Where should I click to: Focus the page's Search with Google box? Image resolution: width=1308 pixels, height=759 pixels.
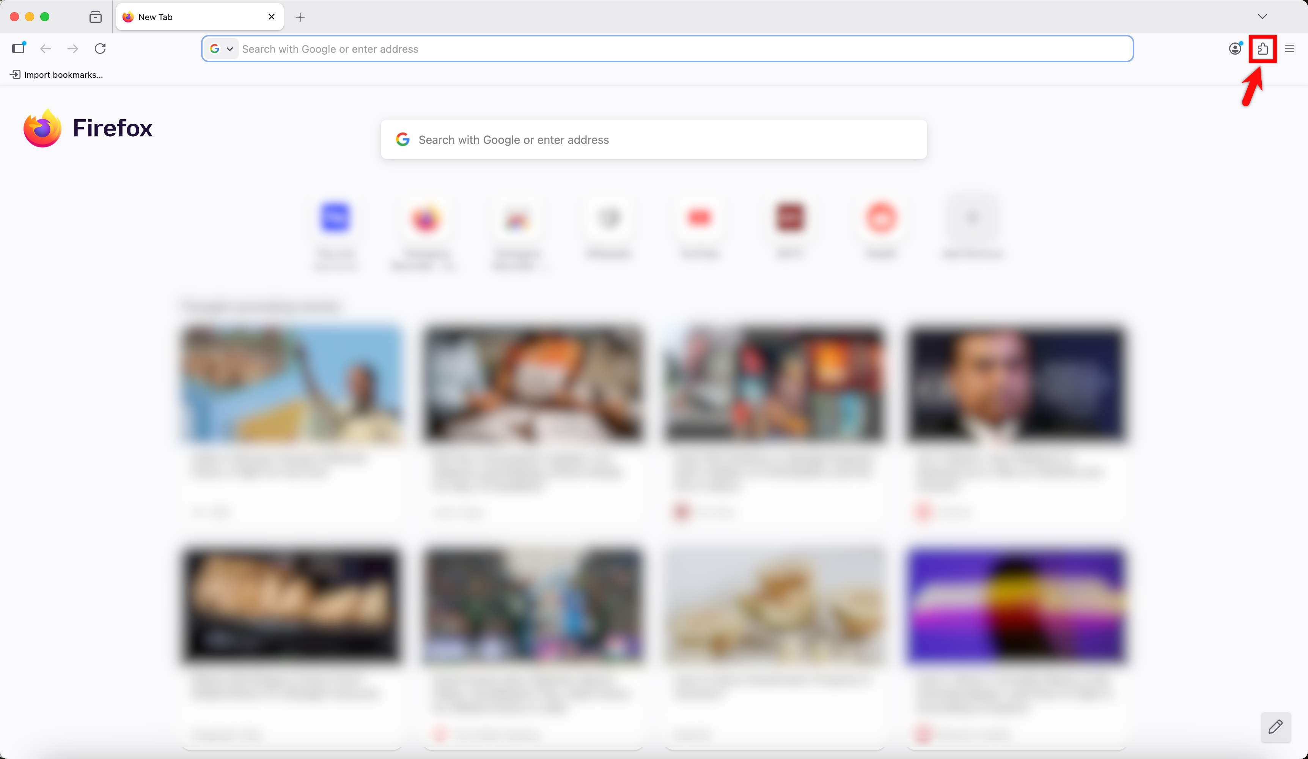tap(654, 140)
